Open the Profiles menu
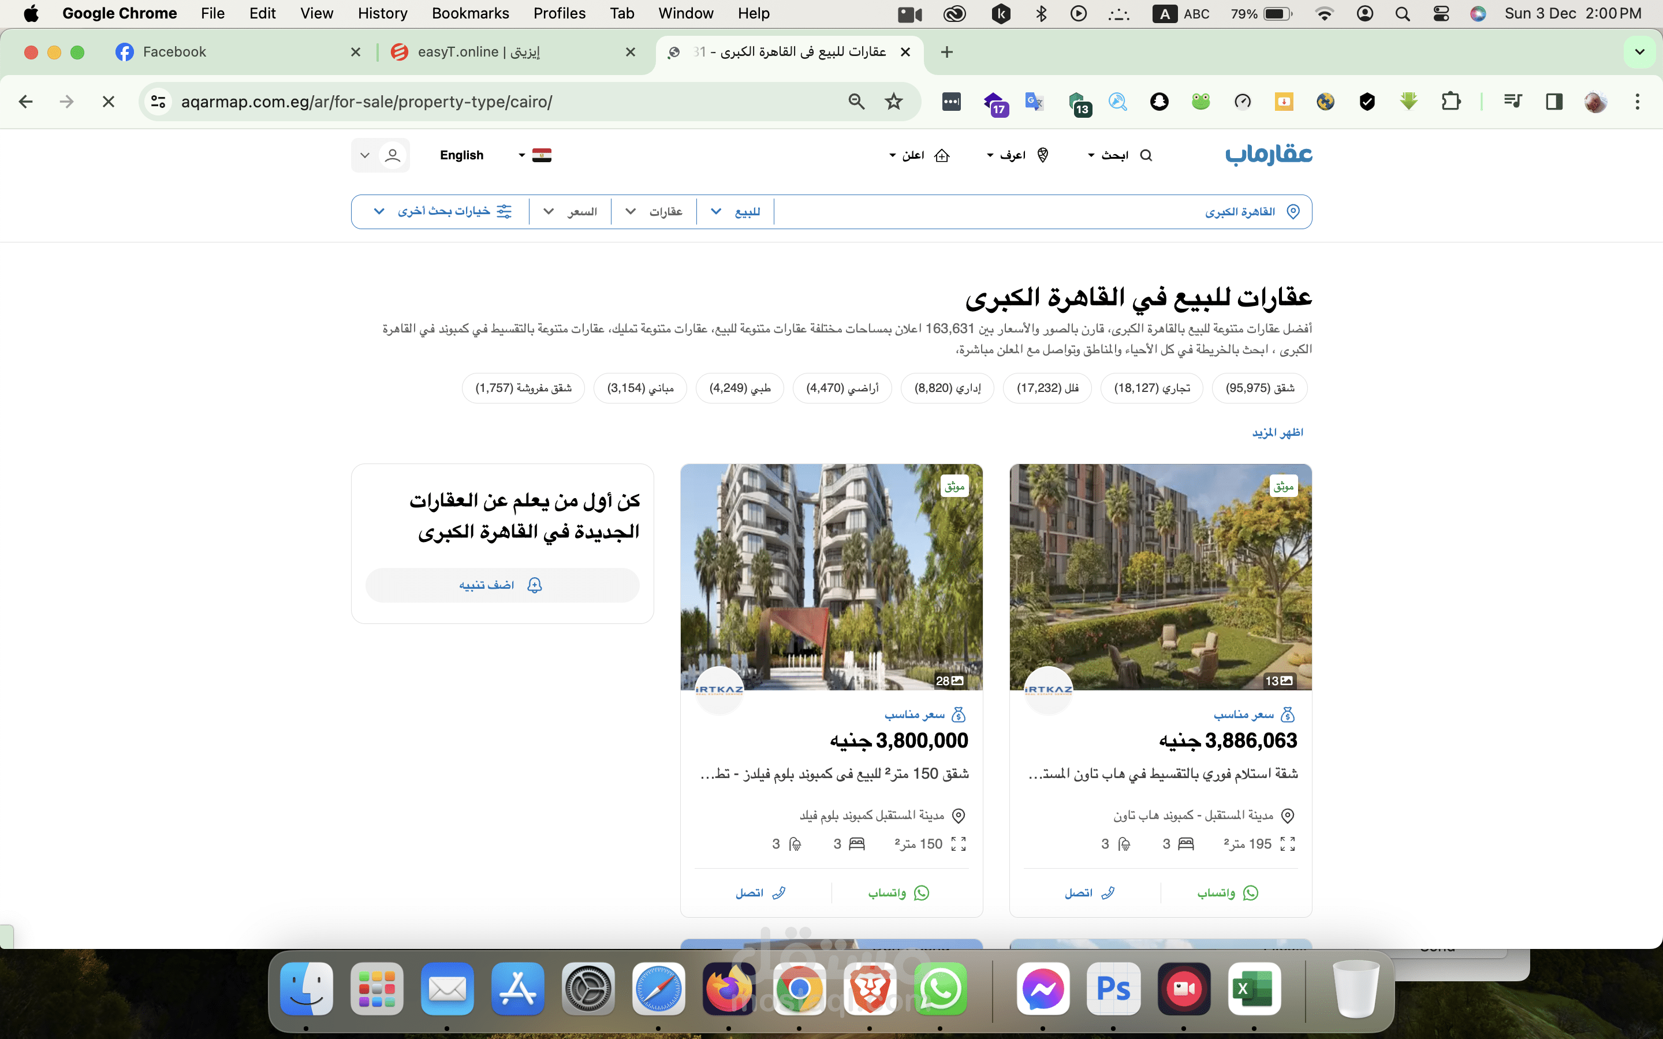Screen dimensions: 1663x1039 (x=560, y=14)
